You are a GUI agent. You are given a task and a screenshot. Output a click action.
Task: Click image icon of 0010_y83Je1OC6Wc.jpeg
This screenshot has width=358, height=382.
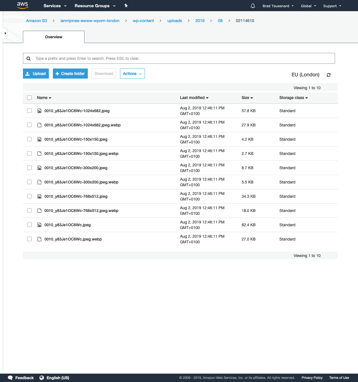tap(39, 225)
